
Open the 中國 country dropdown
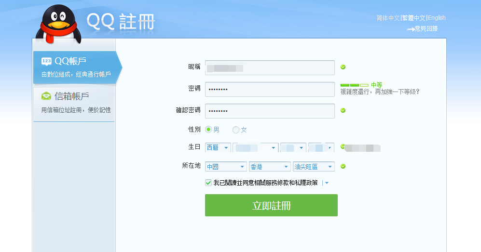click(x=226, y=167)
